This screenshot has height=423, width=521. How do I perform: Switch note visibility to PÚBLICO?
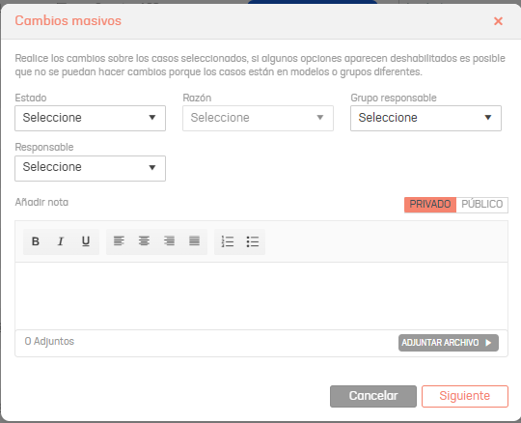[482, 204]
